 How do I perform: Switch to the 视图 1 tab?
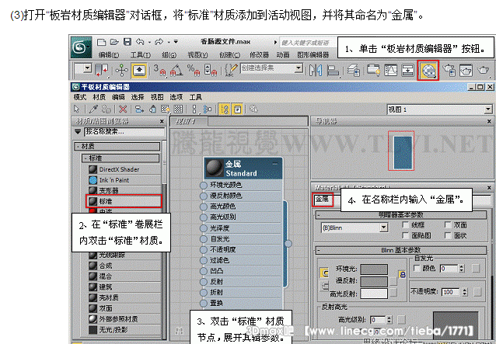[189, 121]
